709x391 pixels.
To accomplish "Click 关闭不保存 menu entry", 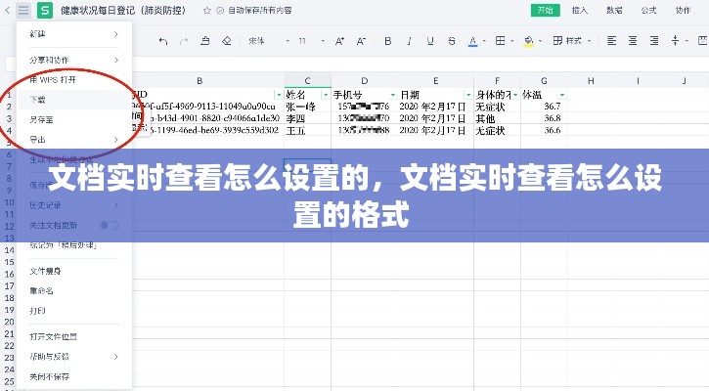I will pyautogui.click(x=49, y=376).
